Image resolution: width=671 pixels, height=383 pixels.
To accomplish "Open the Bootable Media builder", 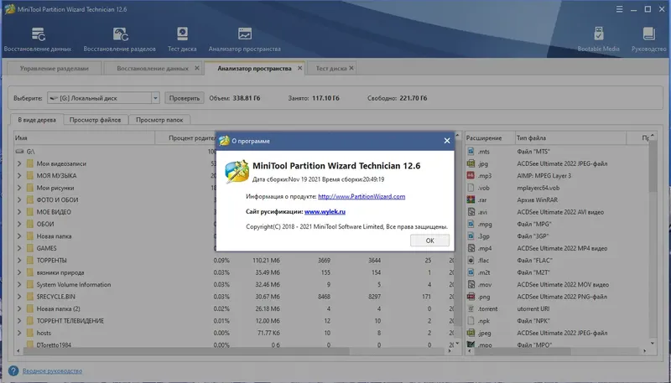I will pyautogui.click(x=598, y=39).
